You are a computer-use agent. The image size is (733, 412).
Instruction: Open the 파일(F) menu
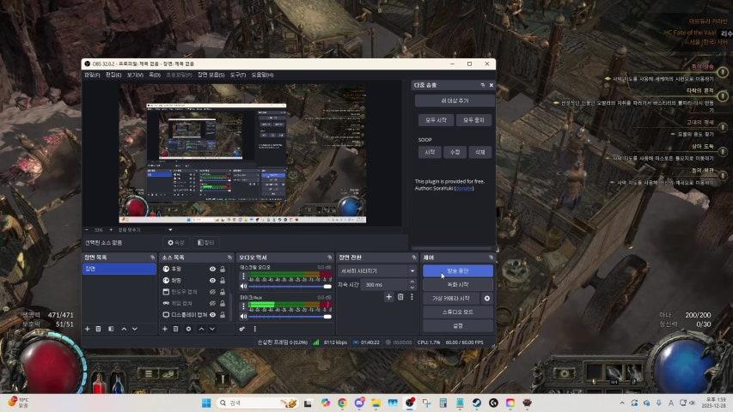(x=92, y=75)
